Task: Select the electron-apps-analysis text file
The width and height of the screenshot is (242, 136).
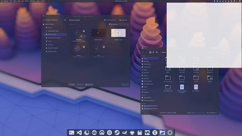Action: point(182,89)
